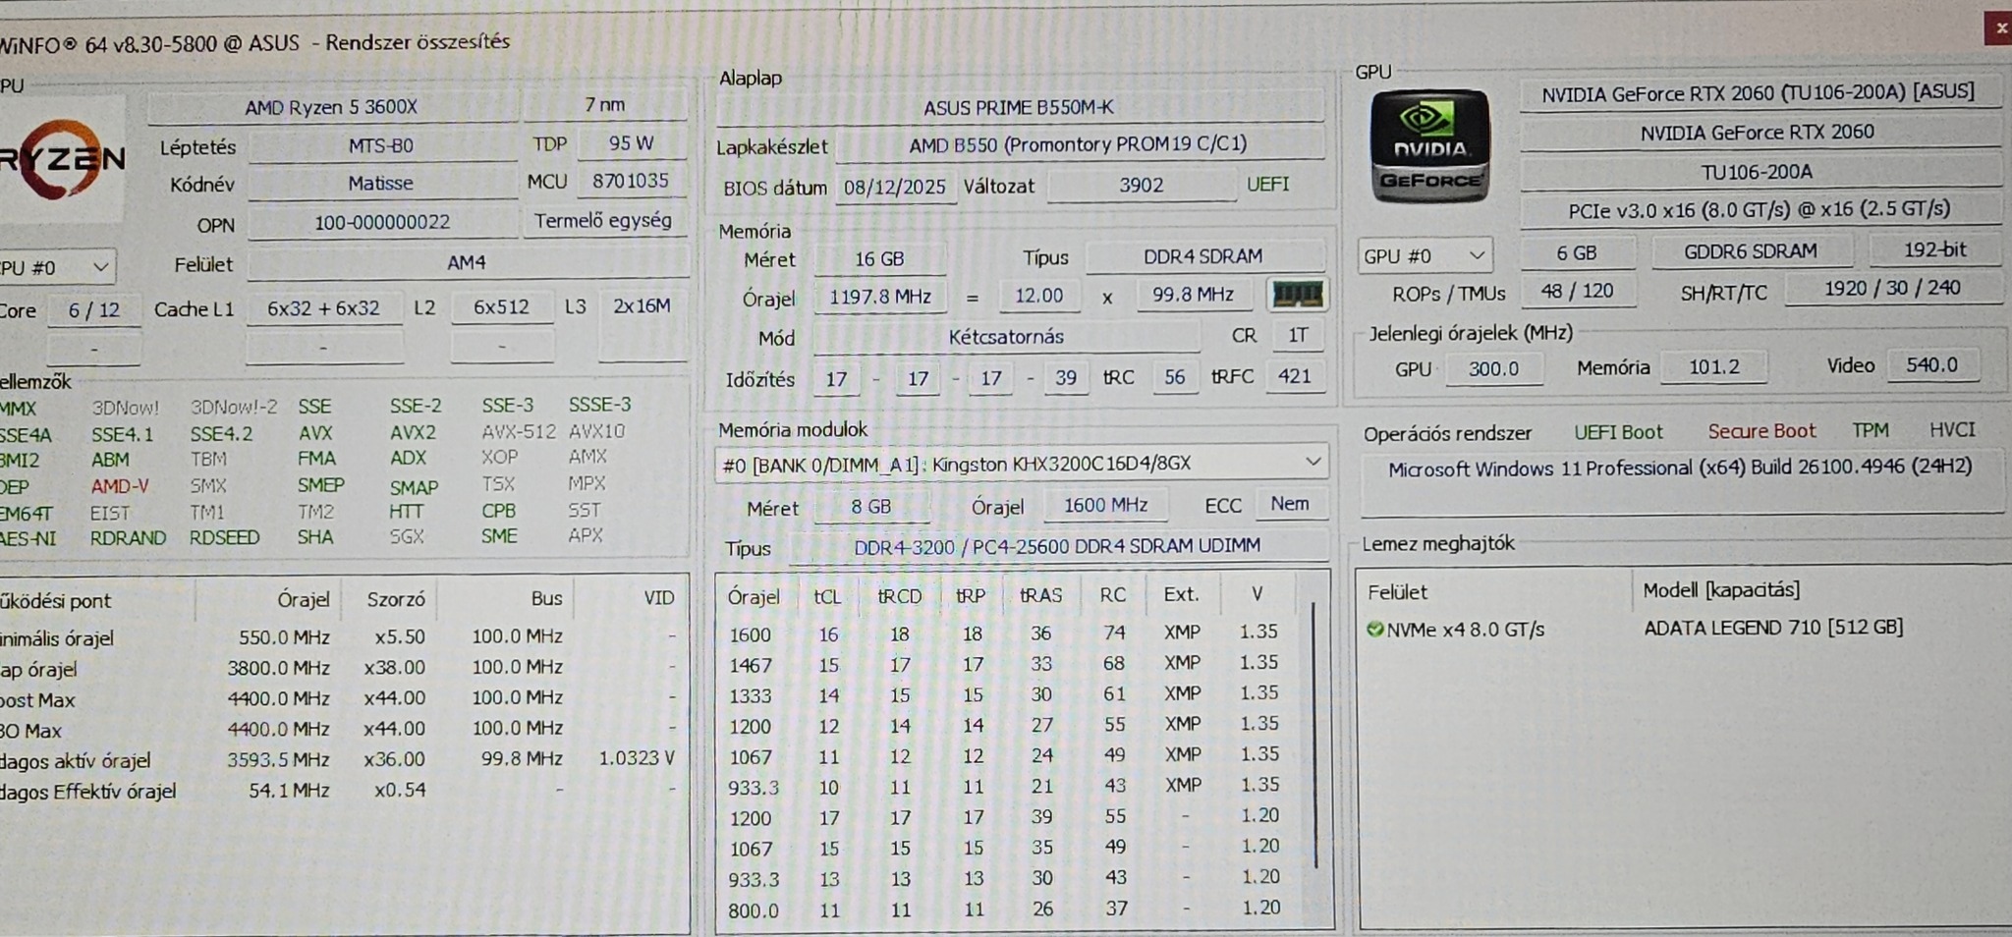Click the 6 / 12 core count
The width and height of the screenshot is (2012, 937).
click(94, 310)
